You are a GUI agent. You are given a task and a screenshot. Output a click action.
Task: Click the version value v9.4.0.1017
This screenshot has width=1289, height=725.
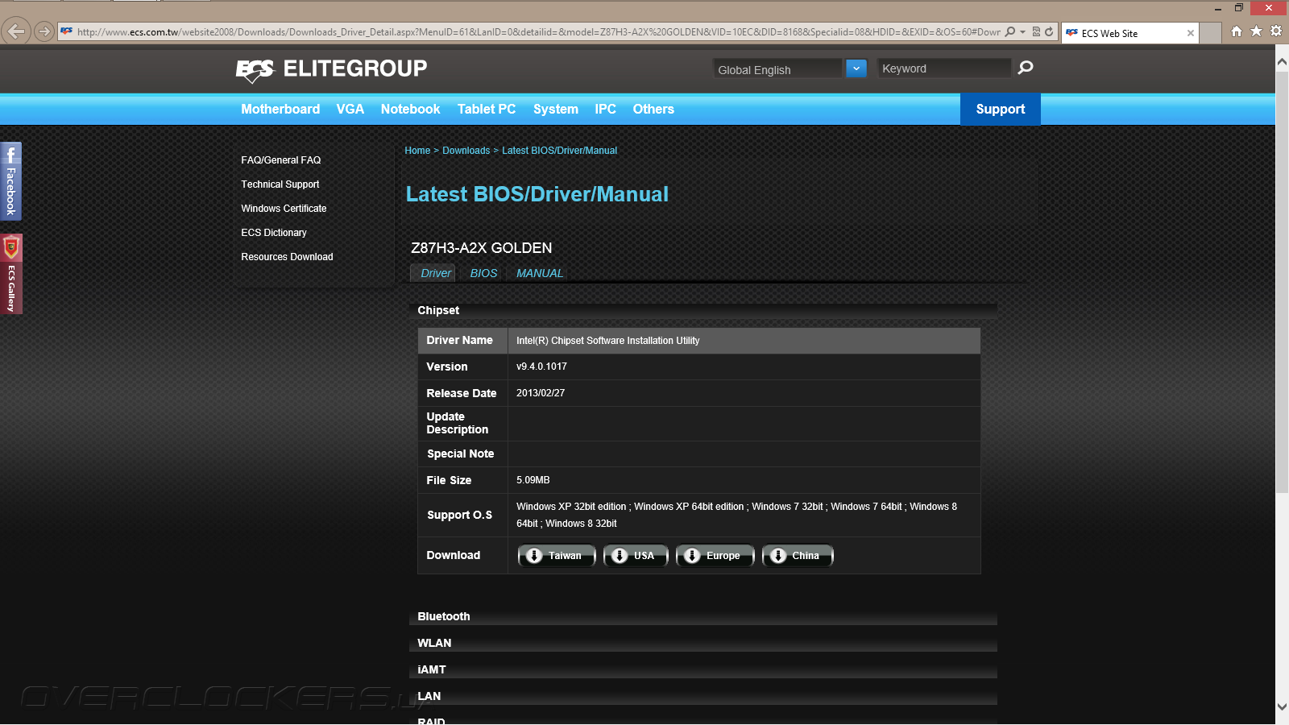pyautogui.click(x=541, y=367)
